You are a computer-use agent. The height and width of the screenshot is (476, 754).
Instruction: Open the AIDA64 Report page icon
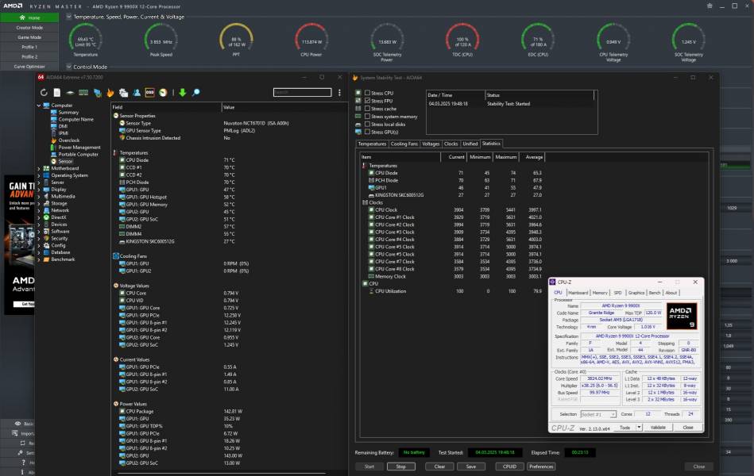(x=56, y=93)
